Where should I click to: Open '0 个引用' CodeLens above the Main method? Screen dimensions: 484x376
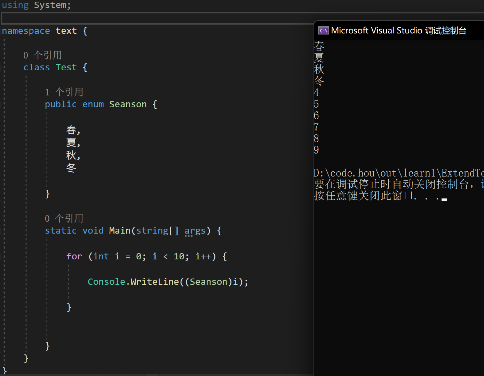(x=64, y=218)
